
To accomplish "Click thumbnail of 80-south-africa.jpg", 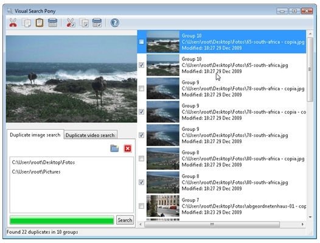I will click(163, 182).
